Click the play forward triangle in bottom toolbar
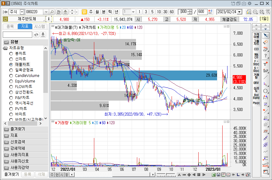The width and height of the screenshot is (272, 180). click(x=204, y=174)
